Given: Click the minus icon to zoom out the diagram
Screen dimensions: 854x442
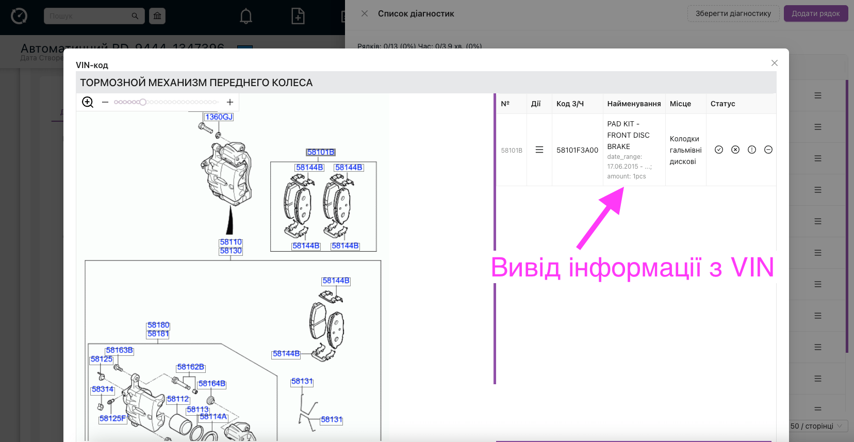Looking at the screenshot, I should (x=105, y=102).
